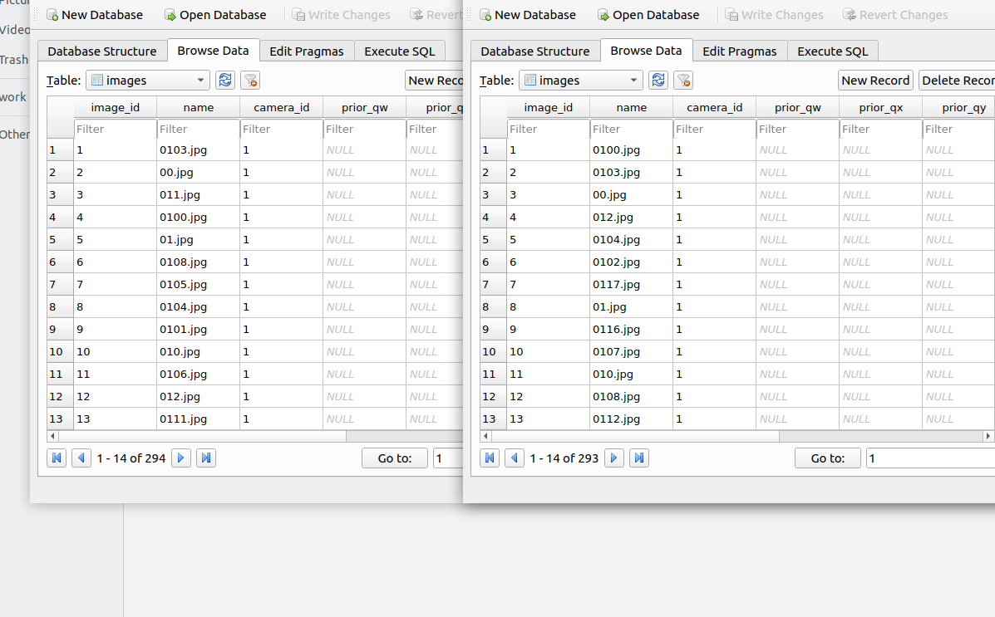Open the Table dropdown in the right window
Viewport: 995px width, 617px height.
tap(581, 80)
